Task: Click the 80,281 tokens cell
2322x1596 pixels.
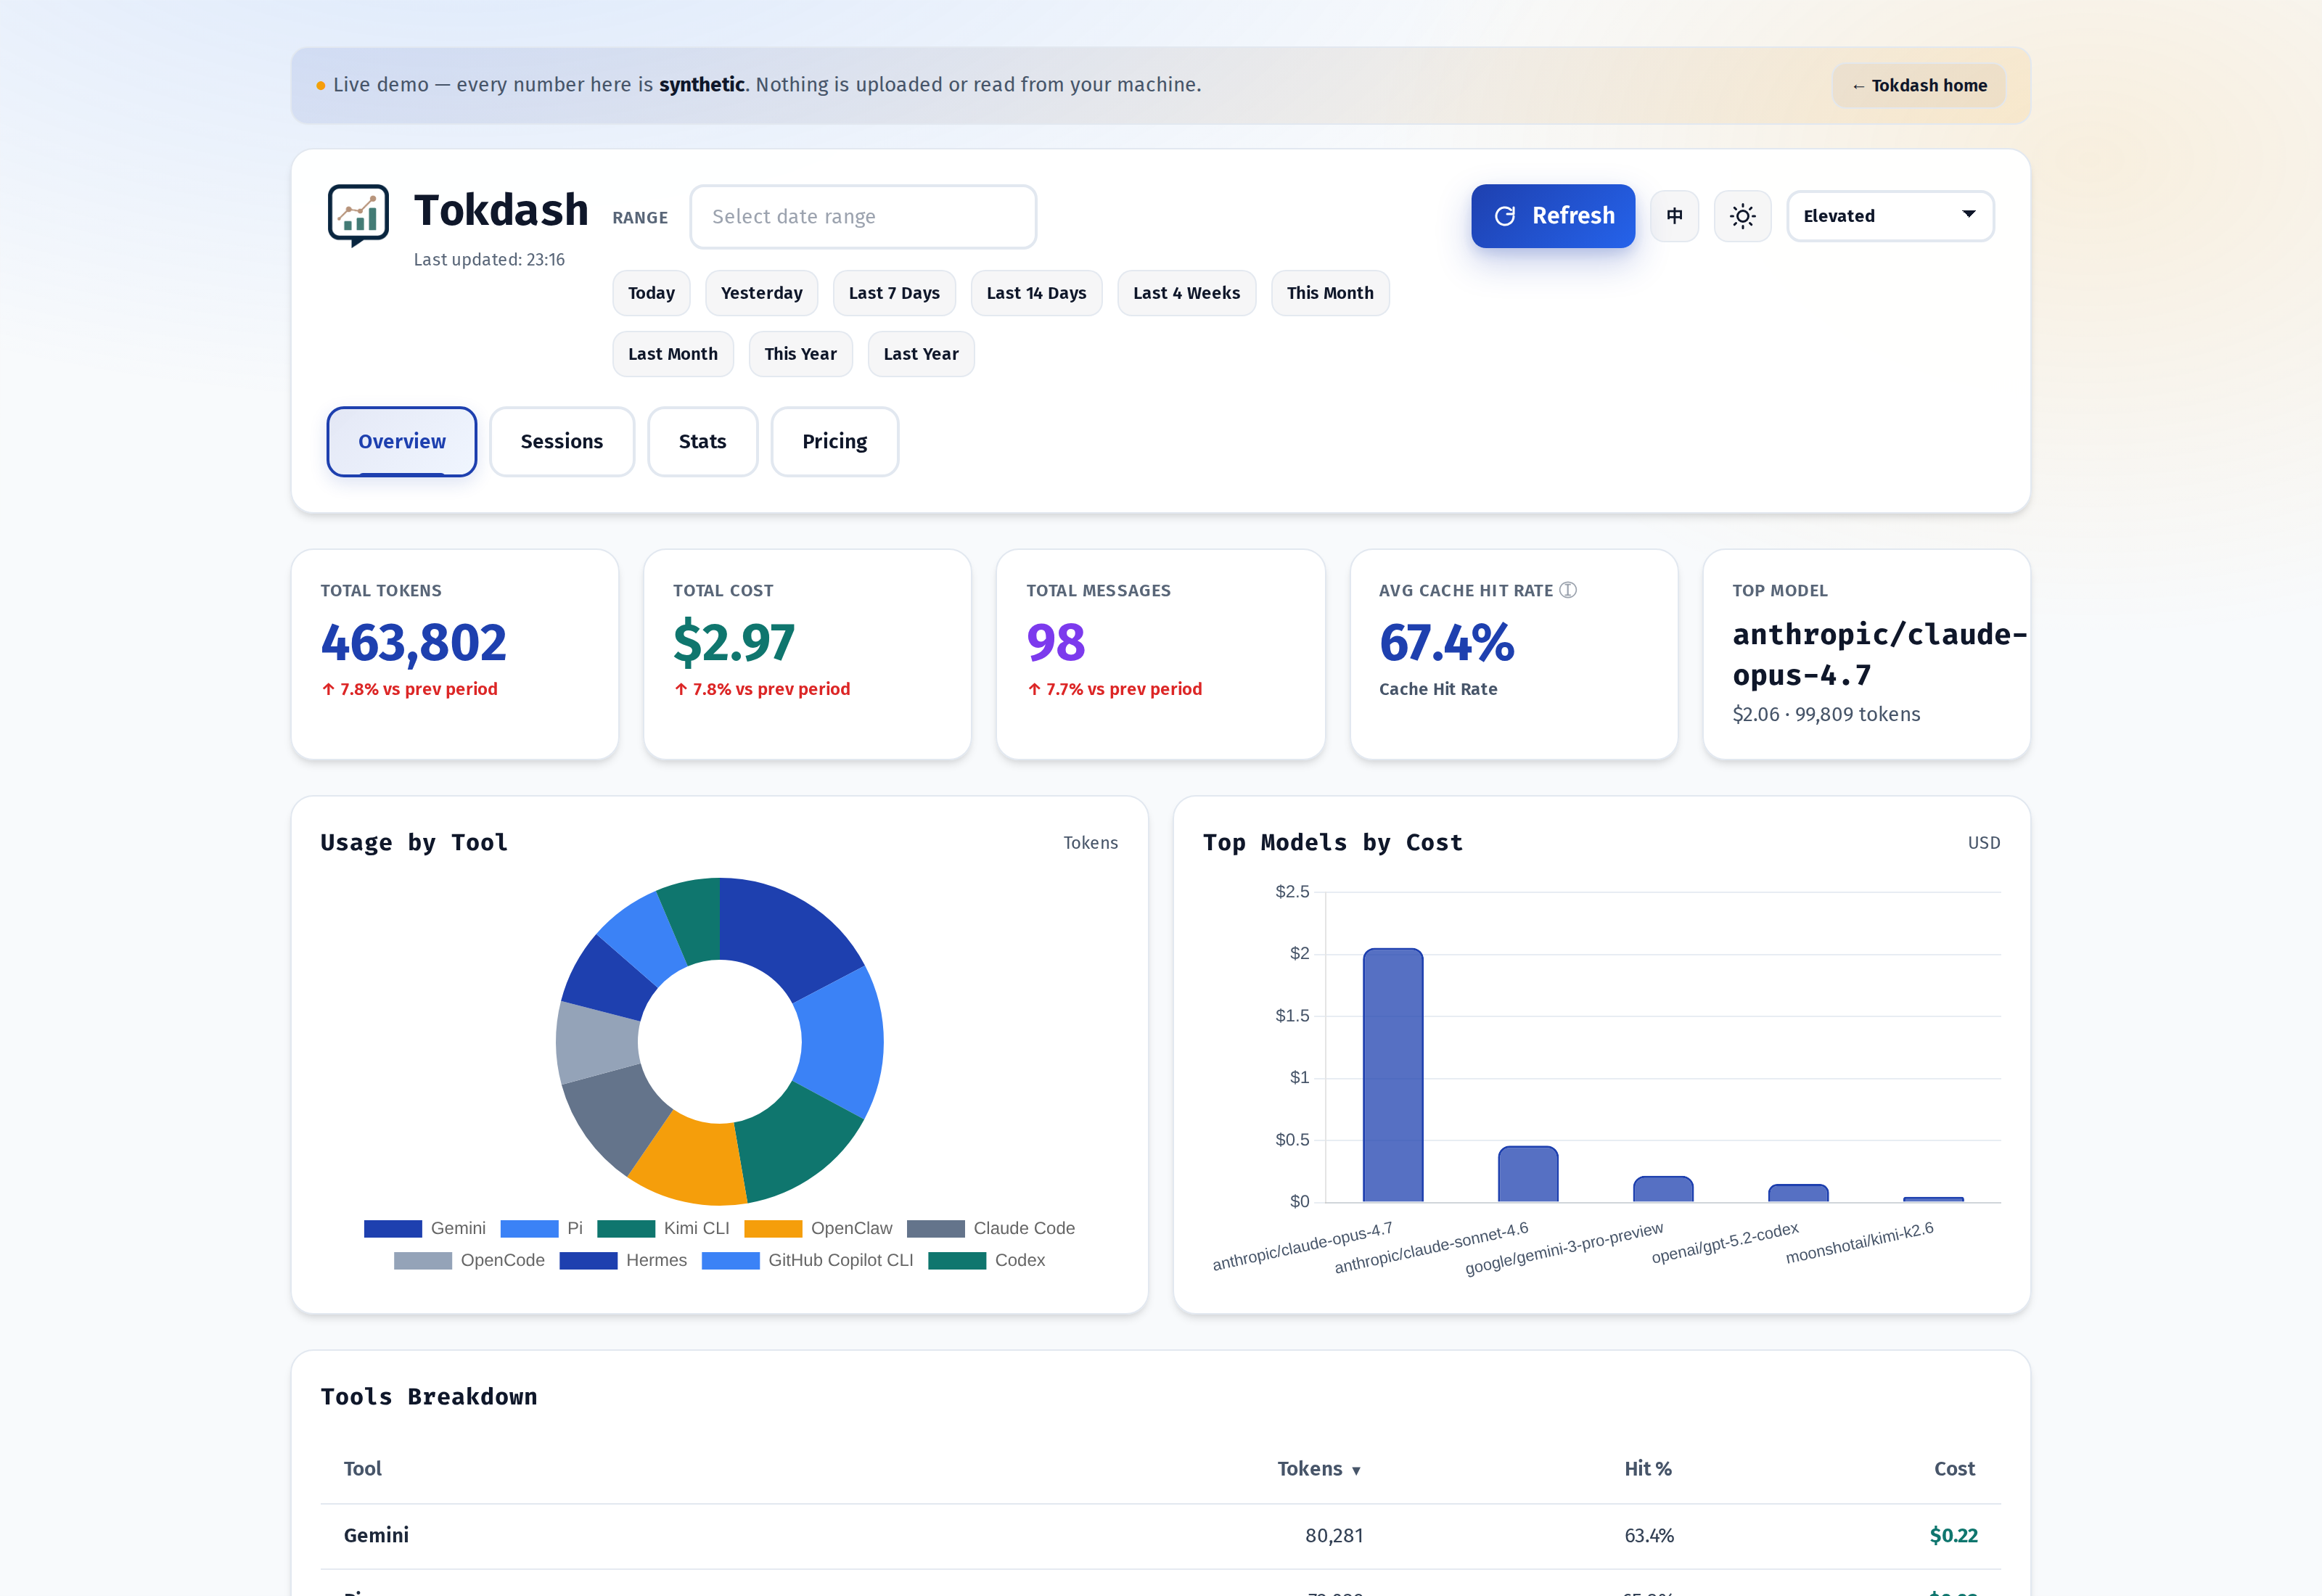Action: (x=1334, y=1535)
